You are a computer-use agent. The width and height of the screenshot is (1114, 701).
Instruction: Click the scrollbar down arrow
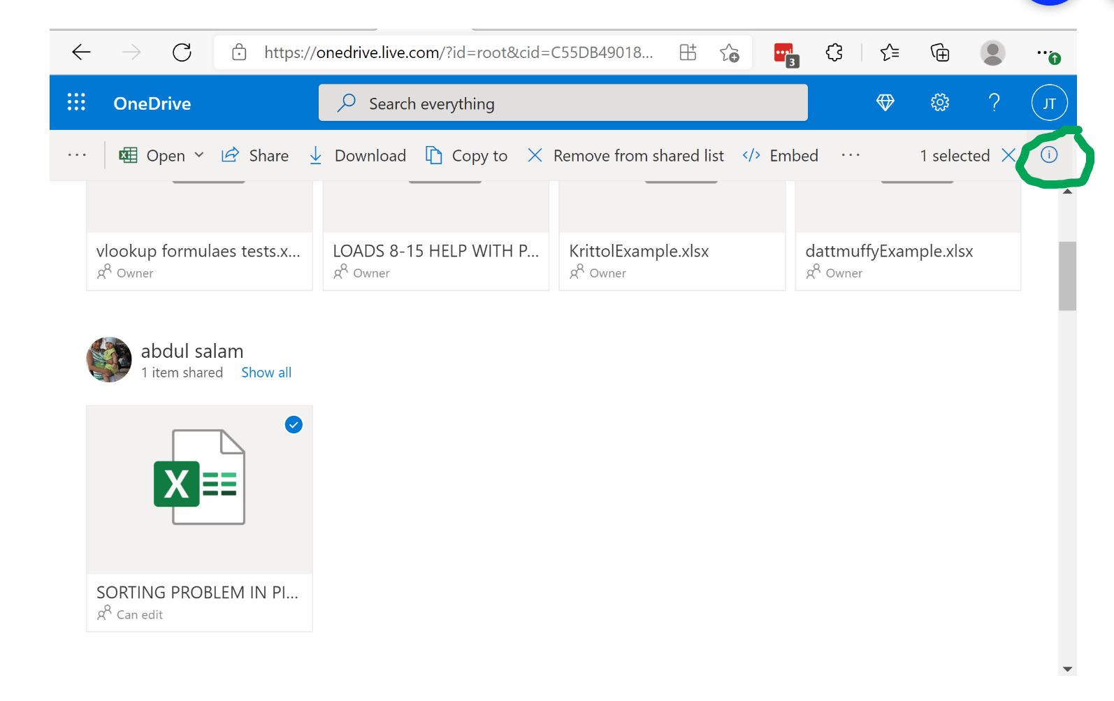coord(1067,670)
